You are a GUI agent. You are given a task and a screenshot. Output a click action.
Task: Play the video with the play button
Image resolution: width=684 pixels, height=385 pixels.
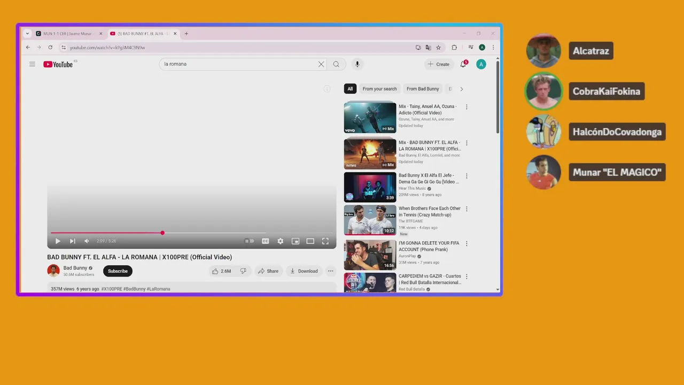pos(58,241)
